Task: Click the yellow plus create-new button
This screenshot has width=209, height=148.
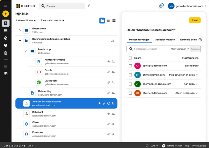Action: coord(5,14)
